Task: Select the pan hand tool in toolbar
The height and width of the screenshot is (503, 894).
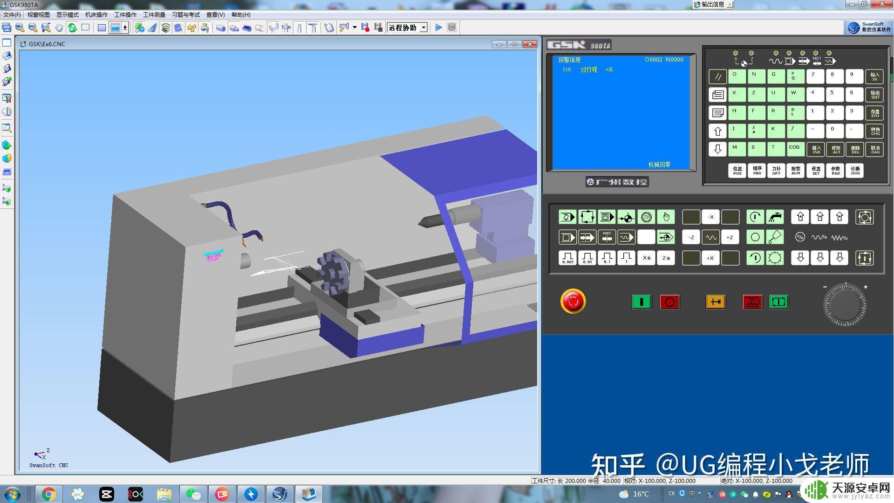Action: click(x=59, y=28)
